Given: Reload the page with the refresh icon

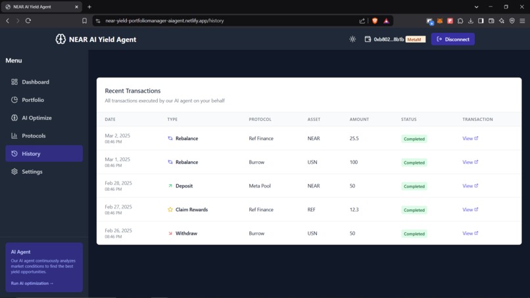Looking at the screenshot, I should (28, 20).
